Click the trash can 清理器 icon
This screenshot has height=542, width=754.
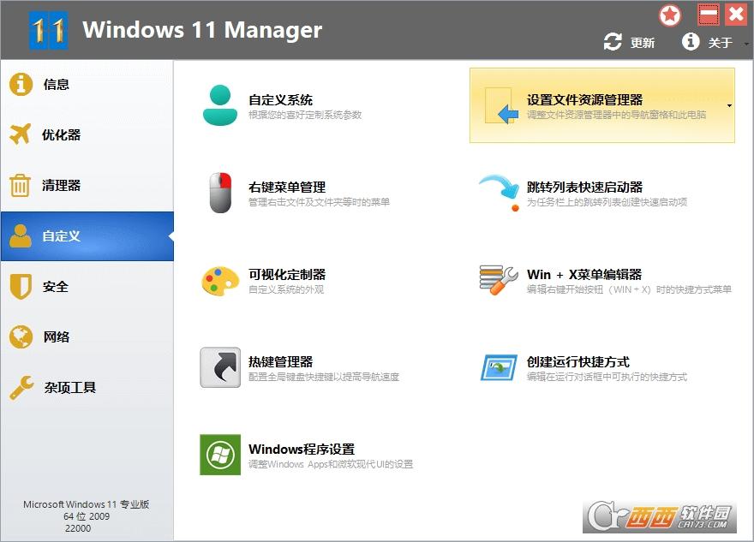tap(21, 185)
